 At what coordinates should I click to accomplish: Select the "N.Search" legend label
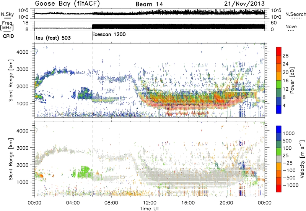coord(295,14)
